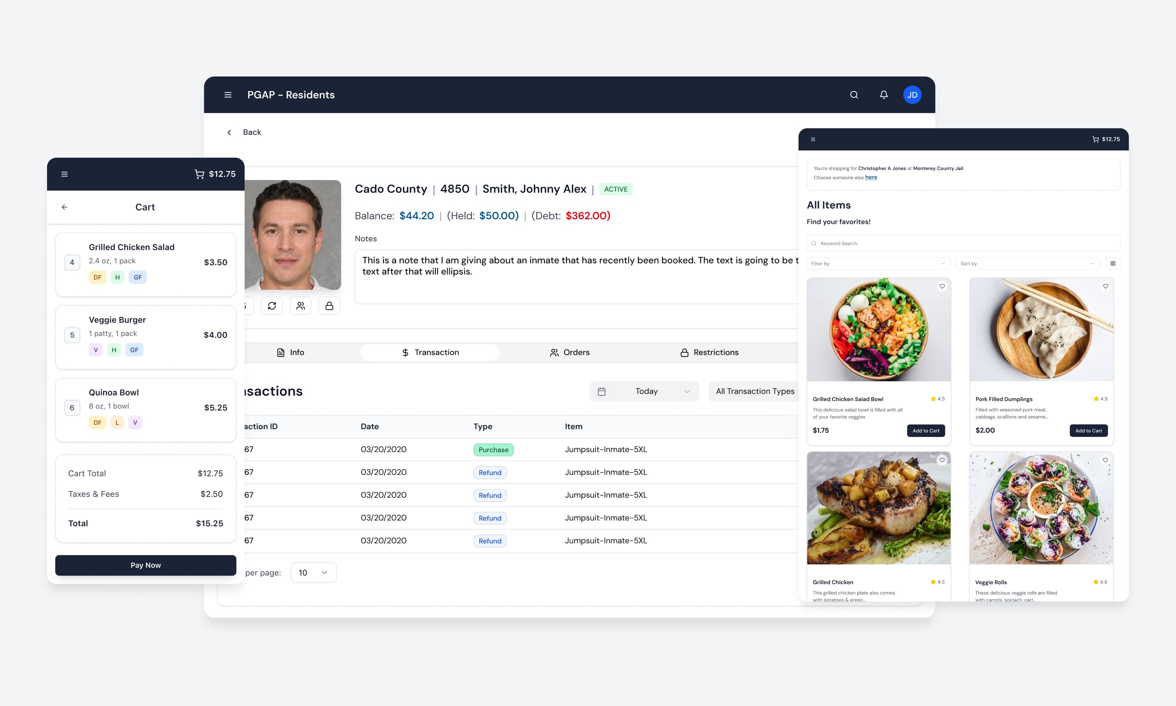Click the 'here' link to choose someone else
Viewport: 1176px width, 706px height.
pyautogui.click(x=871, y=177)
